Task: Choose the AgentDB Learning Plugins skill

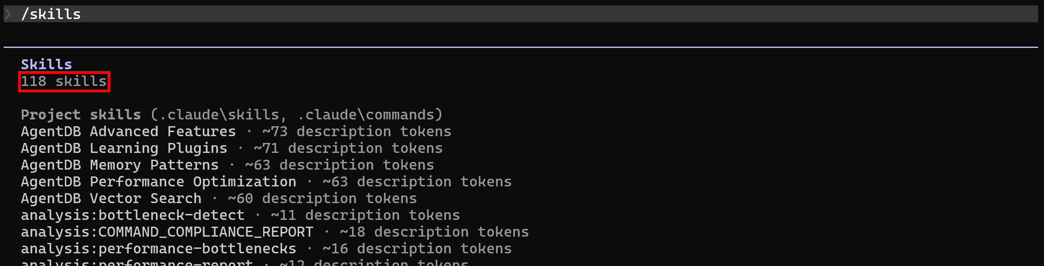Action: tap(124, 148)
